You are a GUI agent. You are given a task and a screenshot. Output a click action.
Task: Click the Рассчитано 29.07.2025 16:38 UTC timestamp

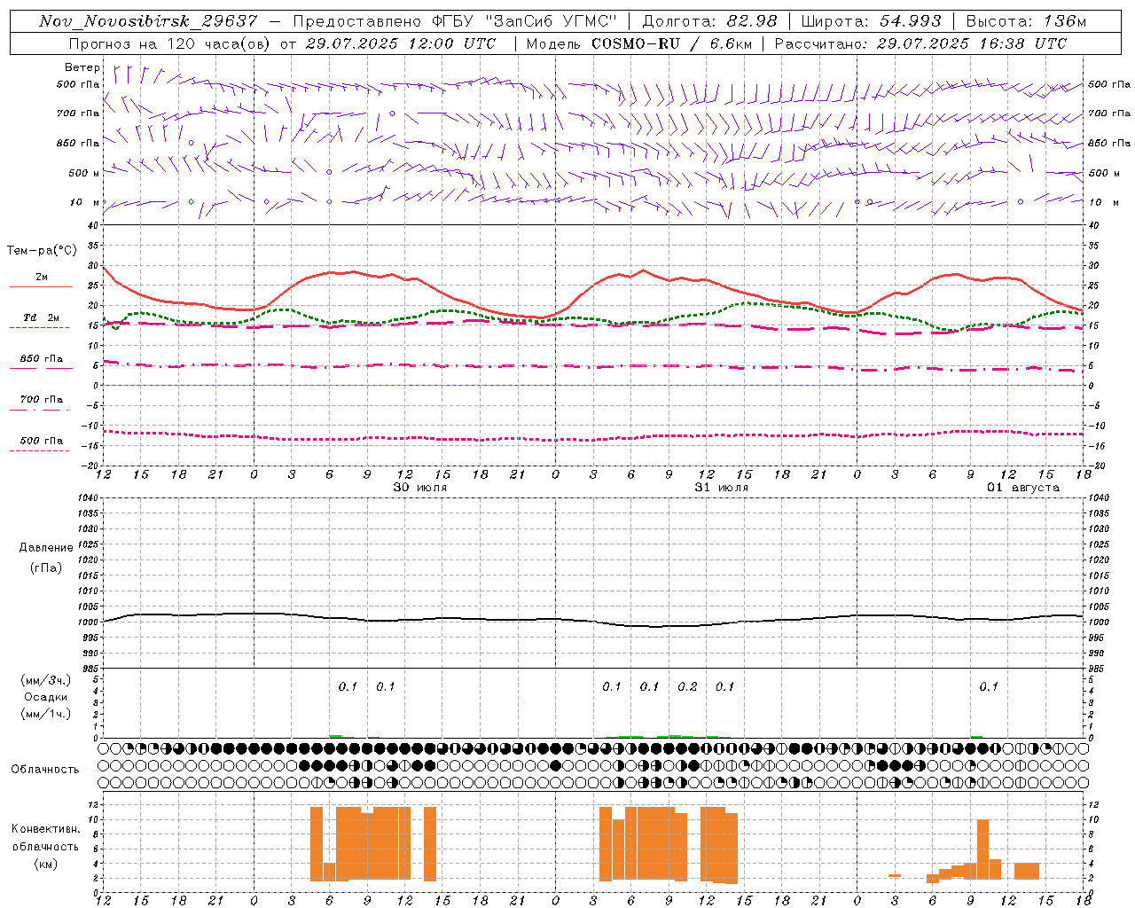920,43
